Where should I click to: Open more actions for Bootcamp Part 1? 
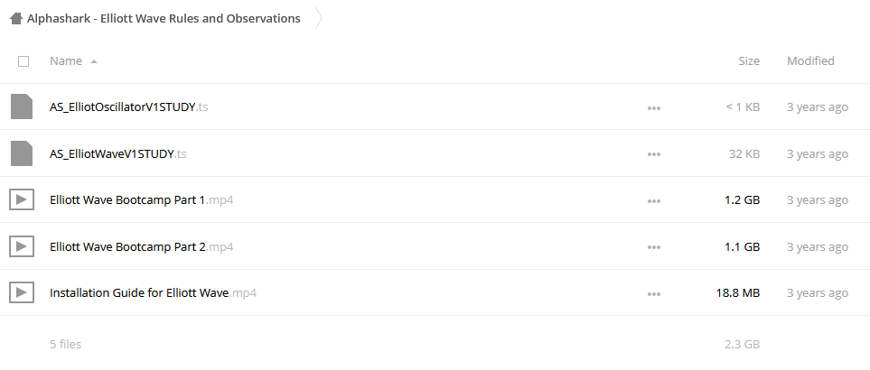coord(653,201)
